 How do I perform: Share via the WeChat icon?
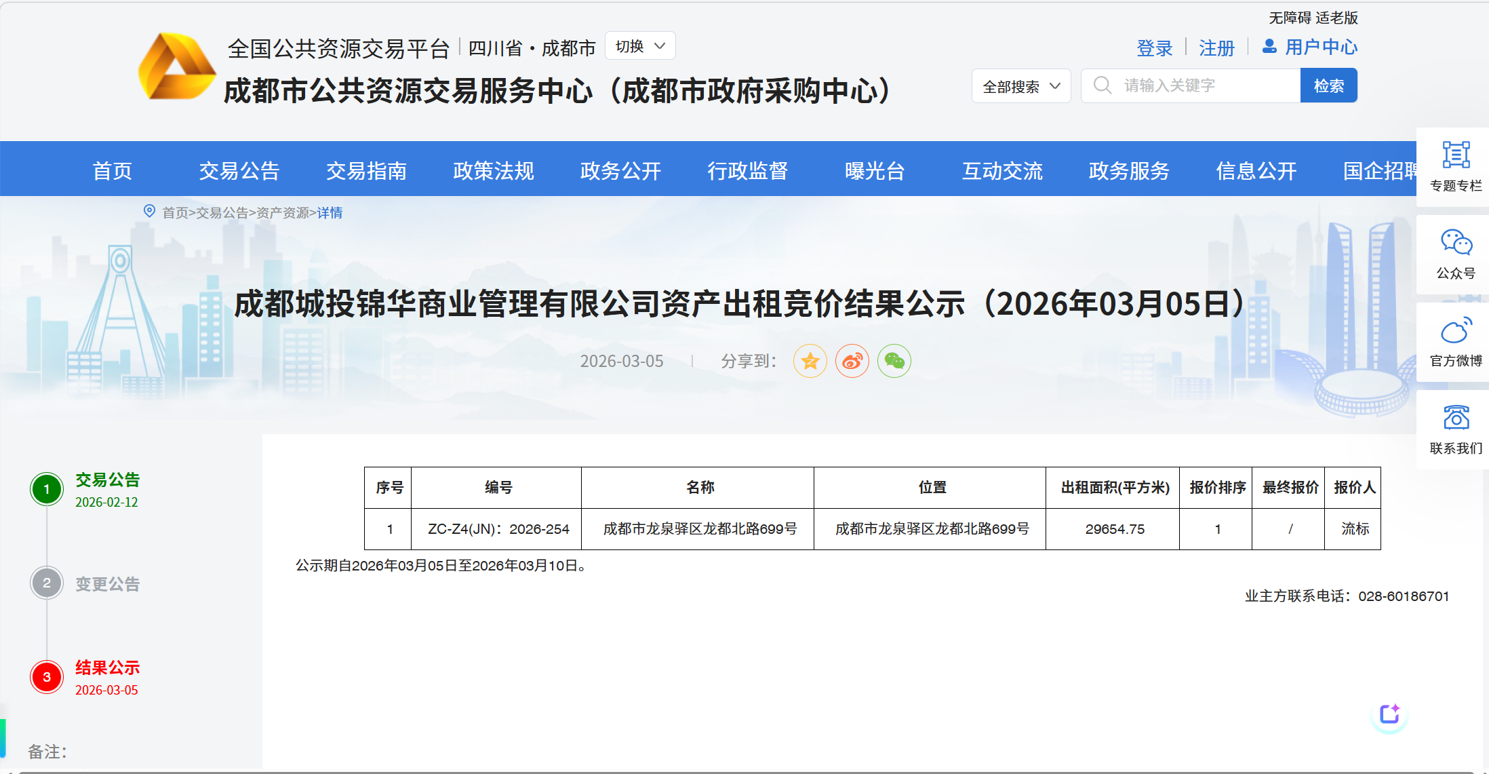[894, 361]
